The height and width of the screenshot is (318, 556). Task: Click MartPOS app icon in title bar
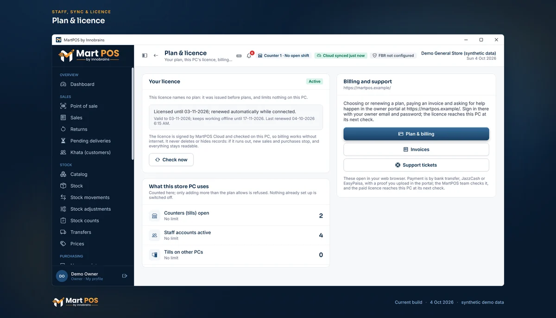pyautogui.click(x=58, y=40)
